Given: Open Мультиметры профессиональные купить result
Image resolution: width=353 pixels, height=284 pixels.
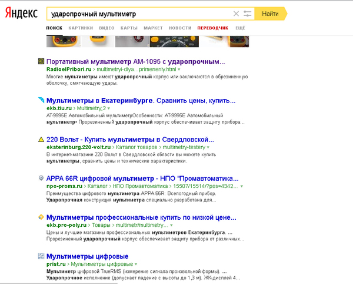Looking at the screenshot, I should [141, 217].
